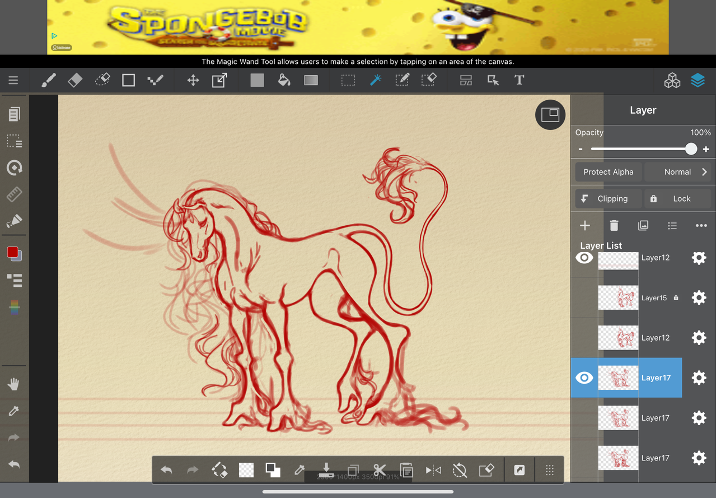Hide the visible Layer12 eye icon
The image size is (716, 498).
(584, 258)
